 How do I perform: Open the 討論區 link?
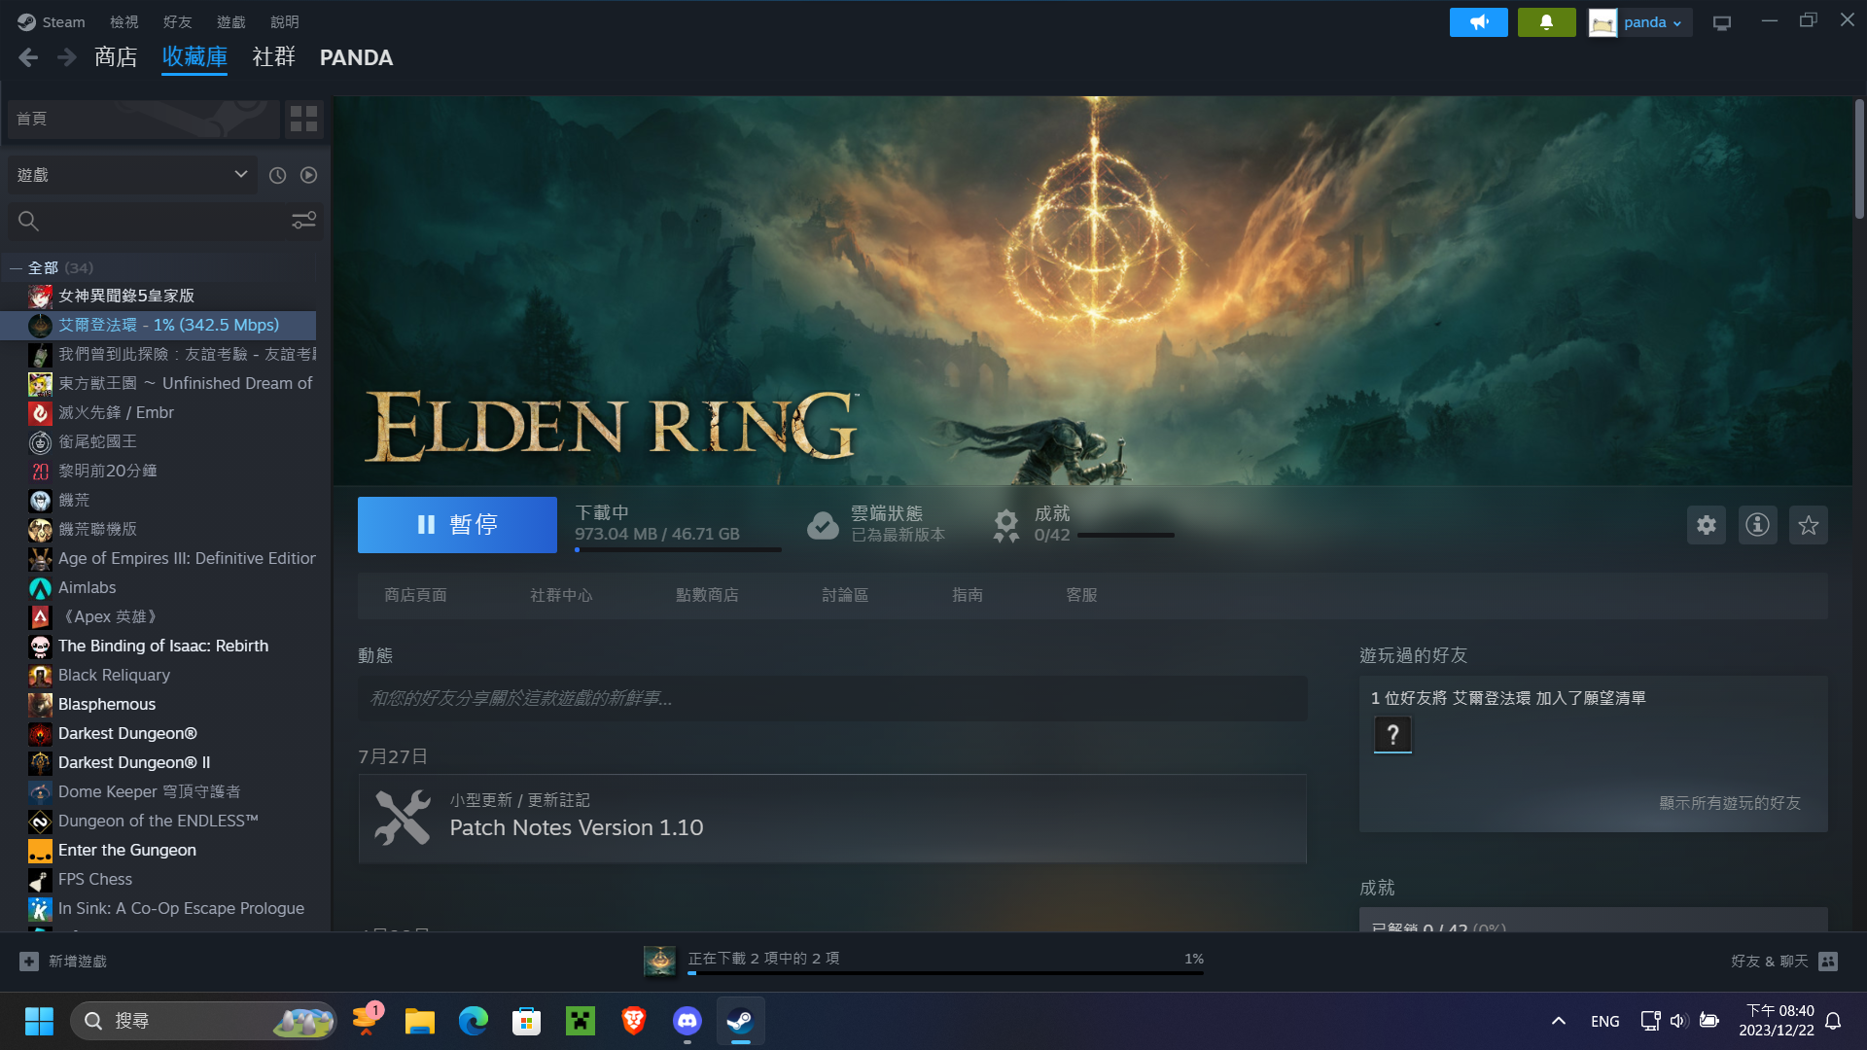(x=844, y=595)
